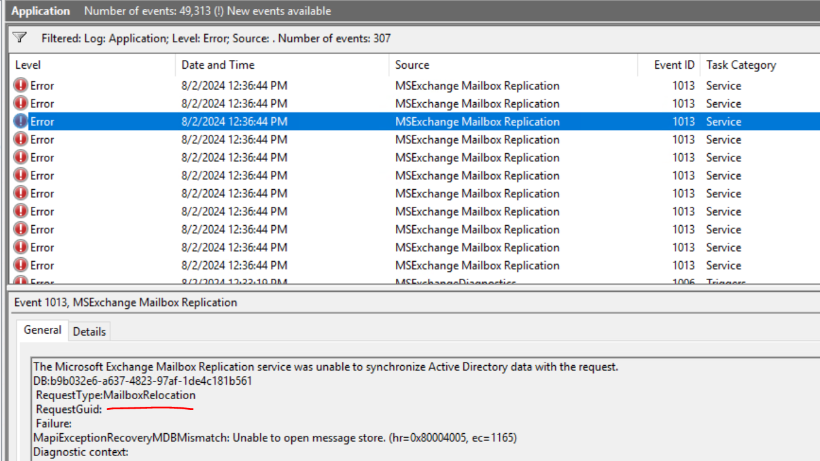The image size is (820, 461).
Task: Click the filter funnel icon
Action: [x=20, y=38]
